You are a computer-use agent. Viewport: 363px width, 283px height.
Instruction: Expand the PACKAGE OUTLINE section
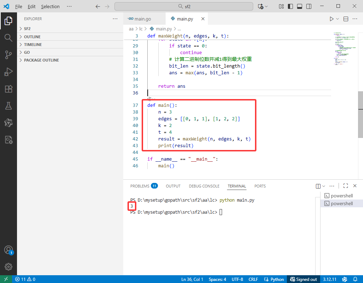coord(70,60)
